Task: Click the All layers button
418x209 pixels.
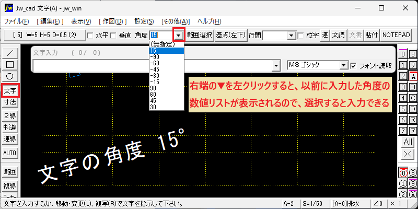Action: [x=408, y=142]
